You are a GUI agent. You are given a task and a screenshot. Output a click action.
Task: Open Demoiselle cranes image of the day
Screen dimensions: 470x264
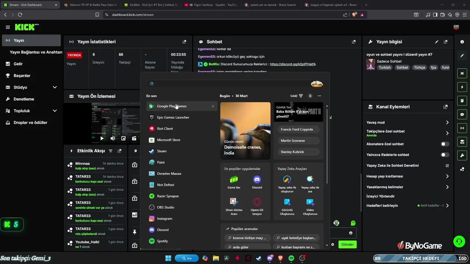(x=245, y=131)
